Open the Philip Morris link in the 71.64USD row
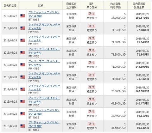Screen dimensions: 152x133 pos(44,51)
